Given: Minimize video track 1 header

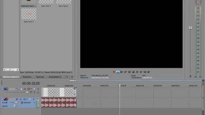Looking at the screenshot, I should pos(2,89).
